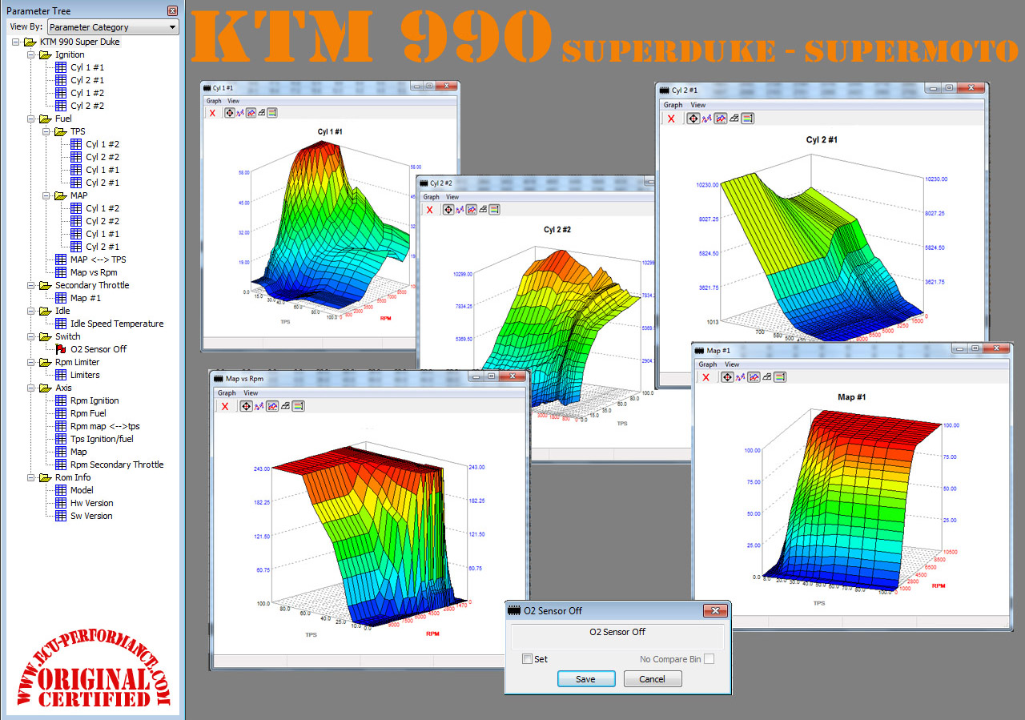
Task: Select Hw Version under Rom Info
Action: [x=91, y=503]
